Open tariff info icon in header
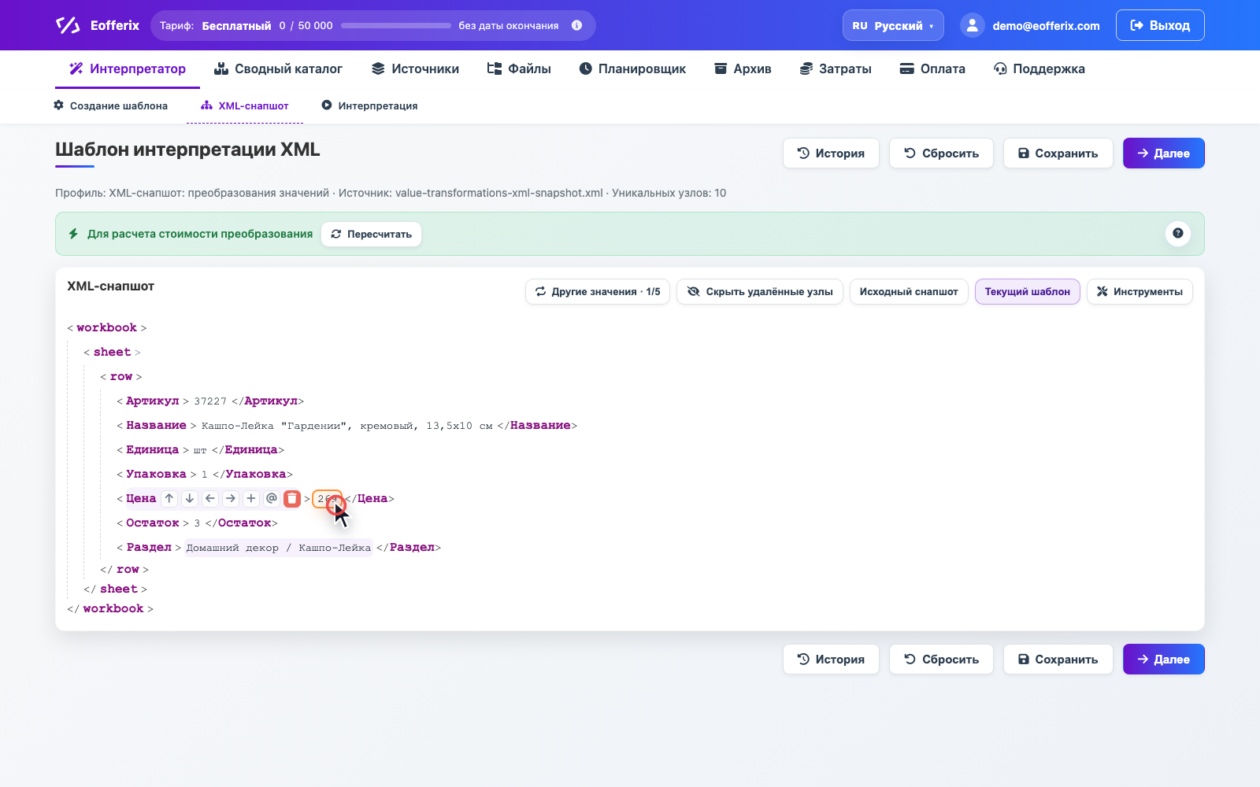Image resolution: width=1260 pixels, height=787 pixels. (577, 25)
